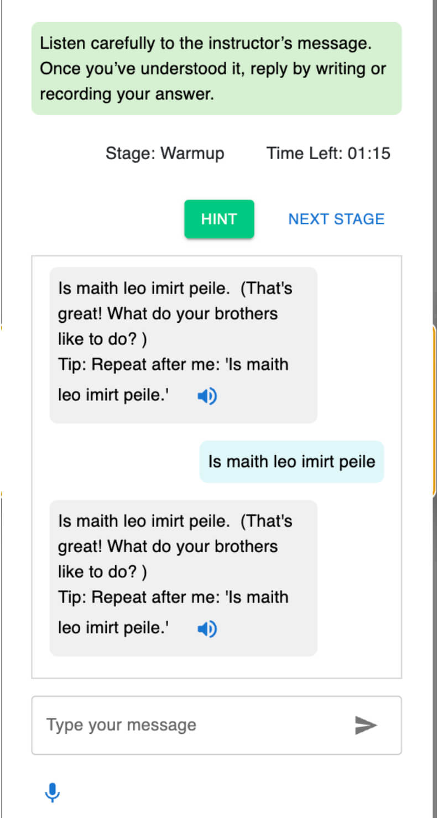438x818 pixels.
Task: Click the 'Tip: Repeat after me' line in first message
Action: pyautogui.click(x=173, y=365)
